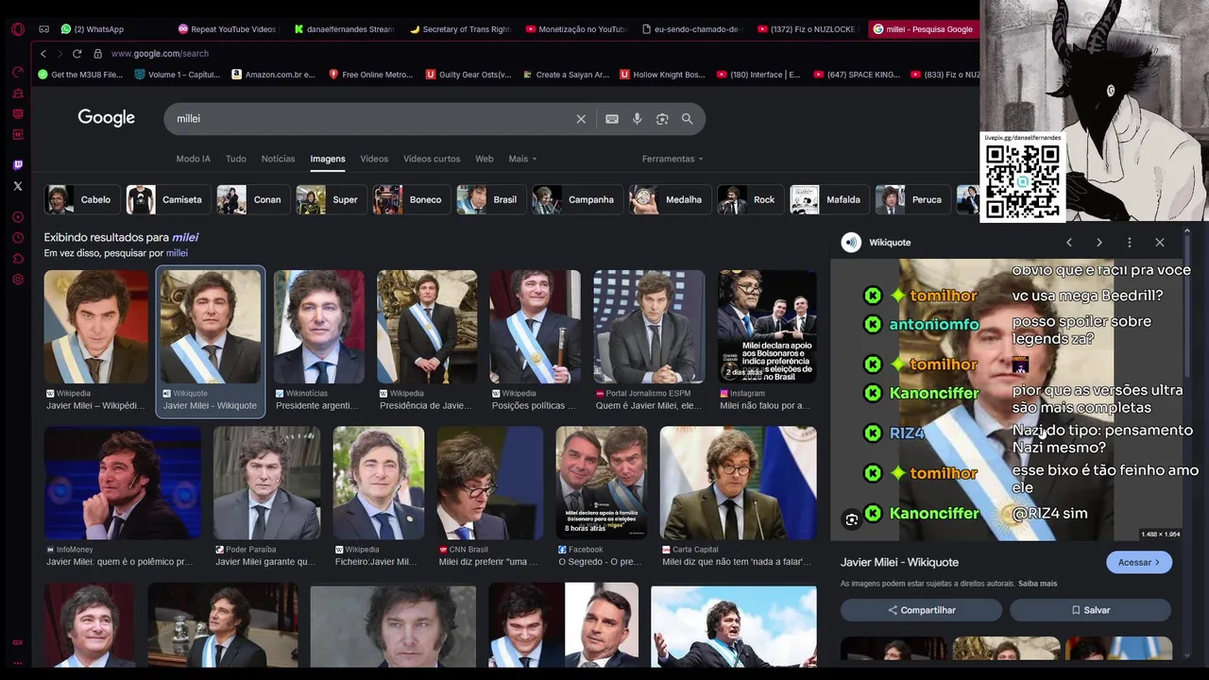Open the Hollow Knight Bos... bookmark
The height and width of the screenshot is (680, 1209).
[x=663, y=75]
